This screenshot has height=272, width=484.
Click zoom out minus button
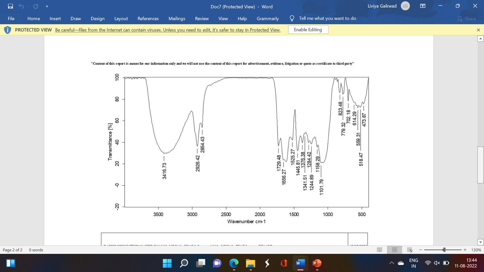click(420, 250)
